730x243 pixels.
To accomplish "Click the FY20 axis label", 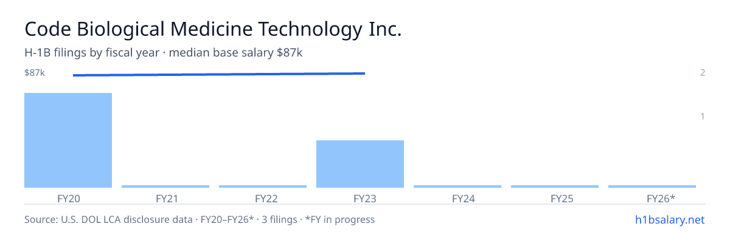I will [x=68, y=198].
